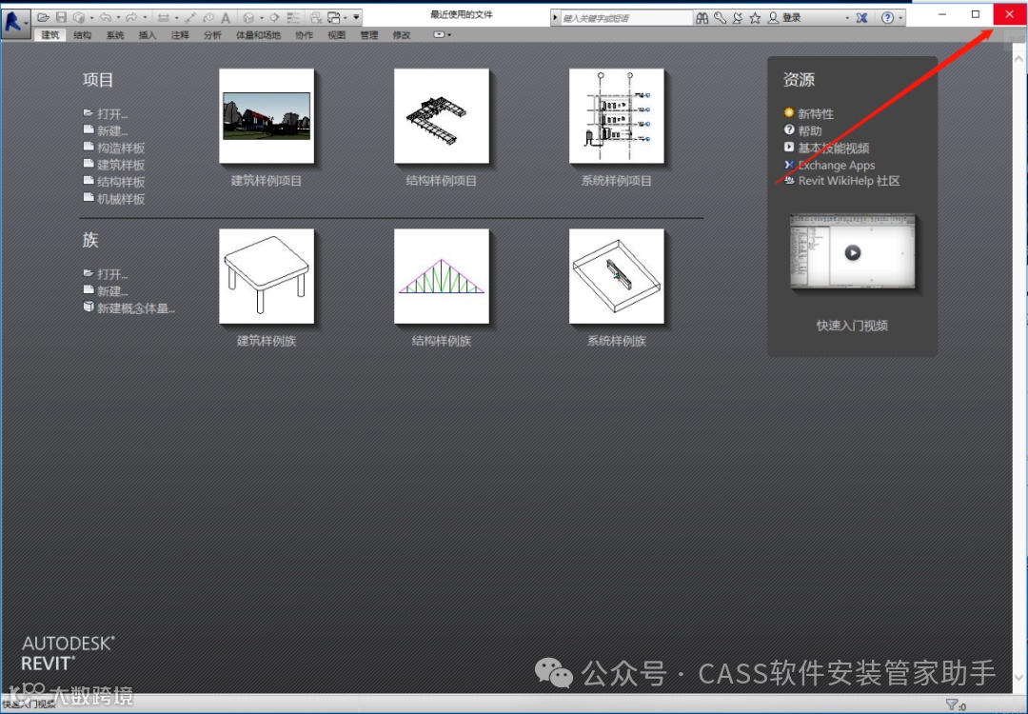Select the Tag by Category icon
Viewport: 1028px width, 714px height.
tap(208, 18)
